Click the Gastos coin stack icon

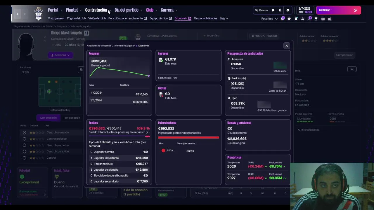(x=161, y=94)
